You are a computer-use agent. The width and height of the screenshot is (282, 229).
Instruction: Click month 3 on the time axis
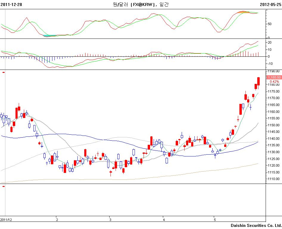pyautogui.click(x=110, y=220)
